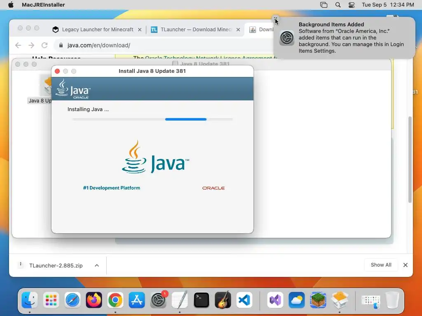Click the date and time in menu bar
422x316 pixels.
(388, 5)
